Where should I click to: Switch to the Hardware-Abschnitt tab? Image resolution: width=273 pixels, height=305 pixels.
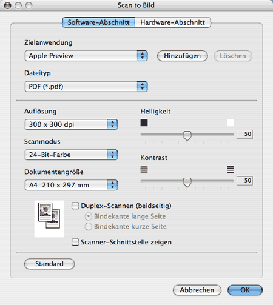(x=173, y=22)
